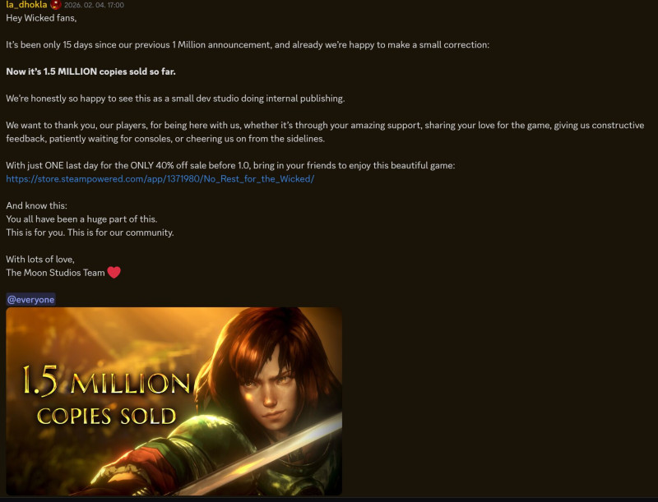658x502 pixels.
Task: Click the This is for our community line
Action: point(90,233)
